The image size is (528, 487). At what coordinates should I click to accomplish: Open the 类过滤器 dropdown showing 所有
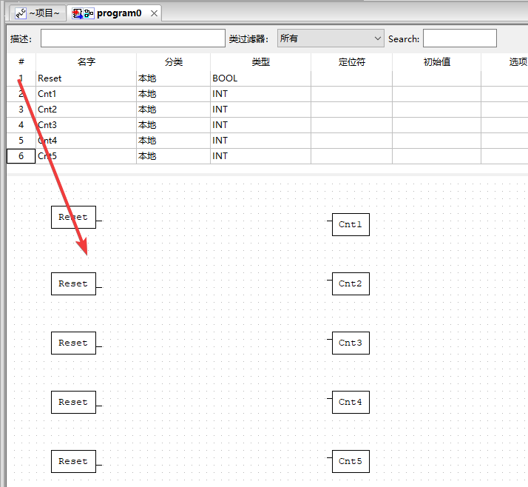click(331, 38)
